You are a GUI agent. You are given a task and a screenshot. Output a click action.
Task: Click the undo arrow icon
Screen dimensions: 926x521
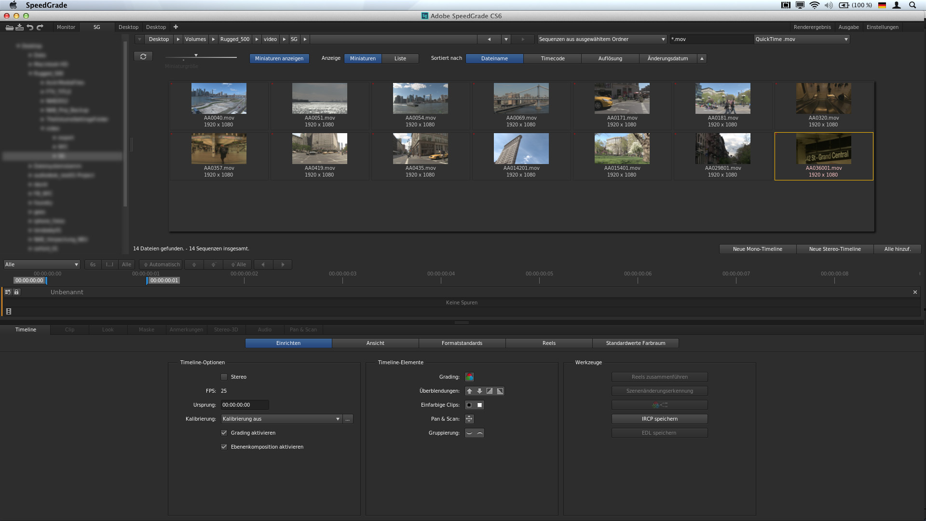click(x=30, y=27)
